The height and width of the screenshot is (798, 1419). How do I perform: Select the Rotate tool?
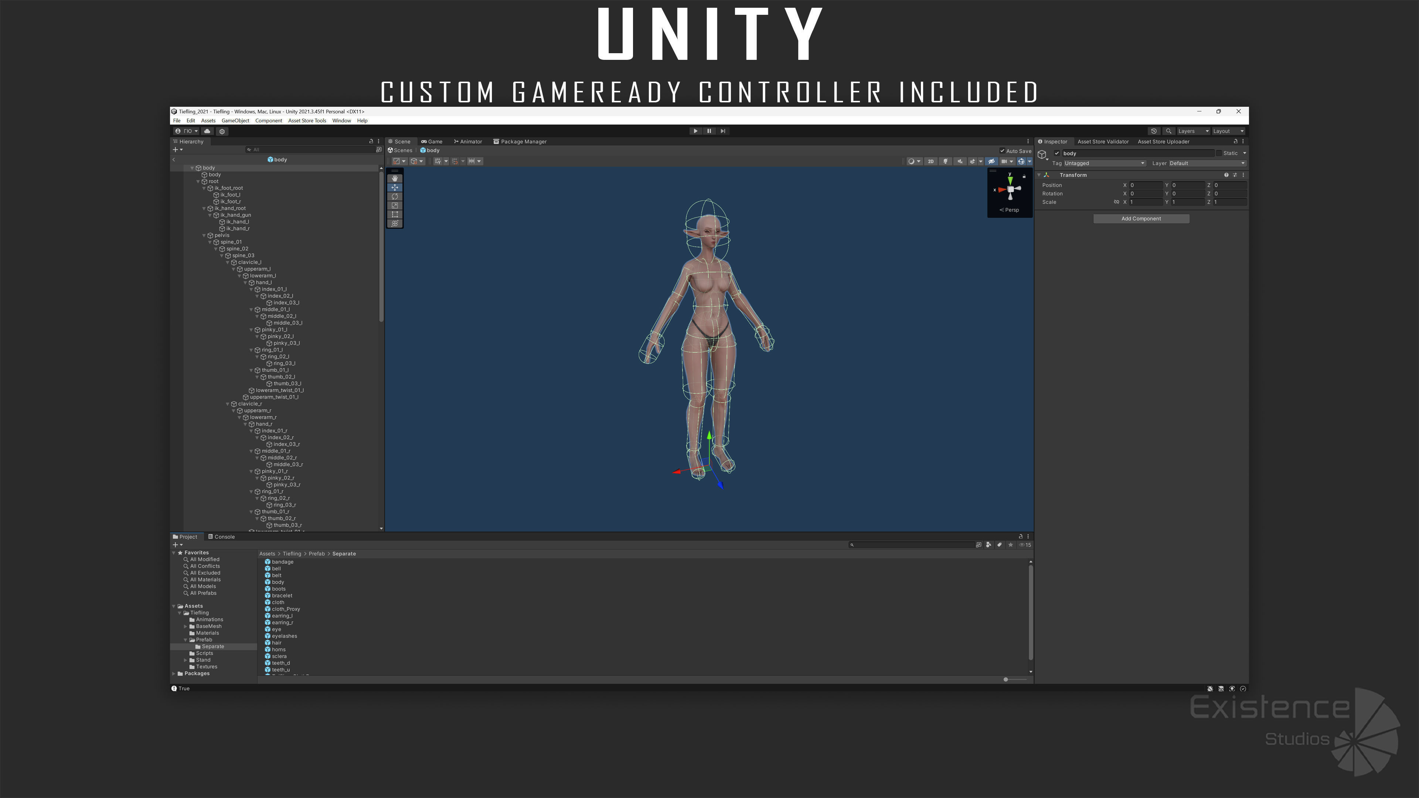pyautogui.click(x=394, y=197)
